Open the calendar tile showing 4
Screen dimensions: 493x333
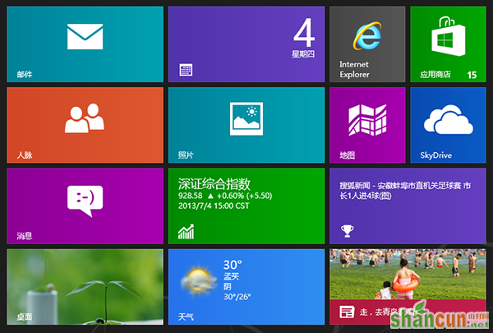[x=246, y=44]
